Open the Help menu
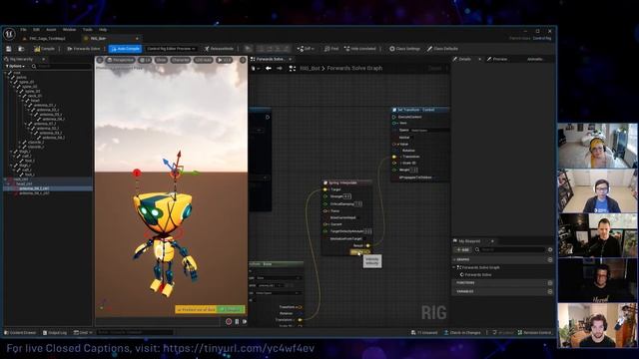This screenshot has width=639, height=359. click(x=103, y=30)
